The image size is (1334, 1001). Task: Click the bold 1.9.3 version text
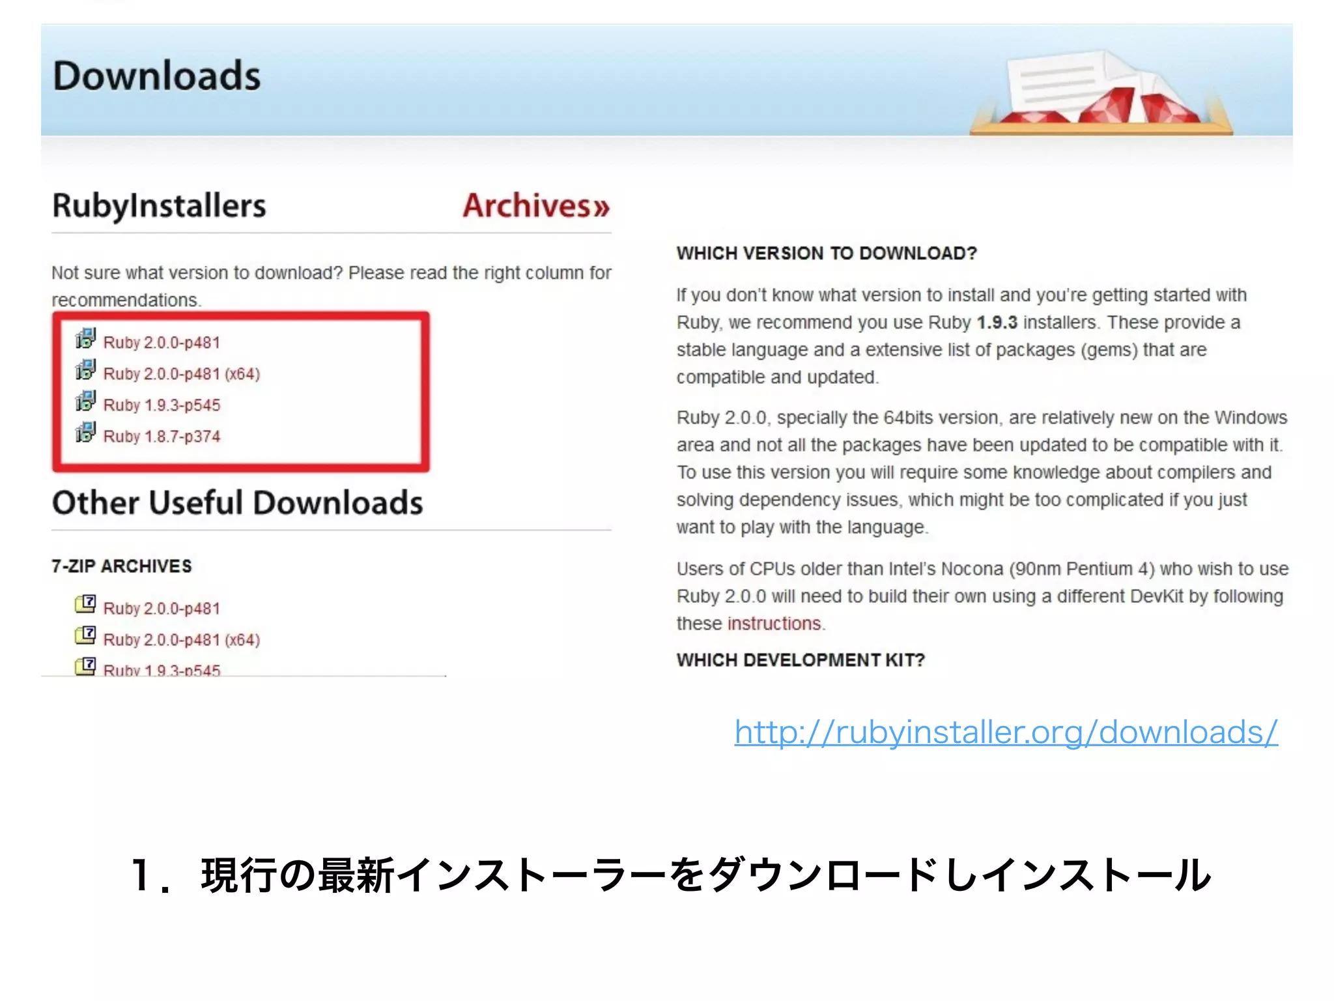(997, 322)
